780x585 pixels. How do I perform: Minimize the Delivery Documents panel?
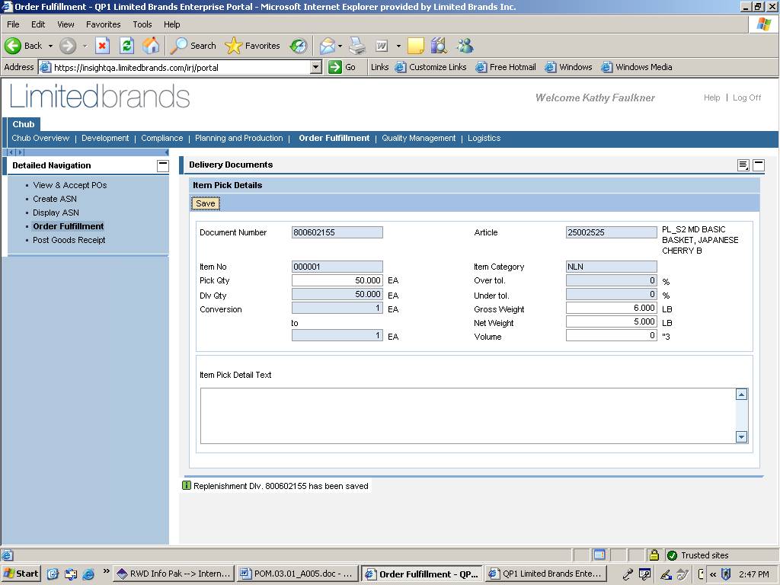tap(759, 165)
